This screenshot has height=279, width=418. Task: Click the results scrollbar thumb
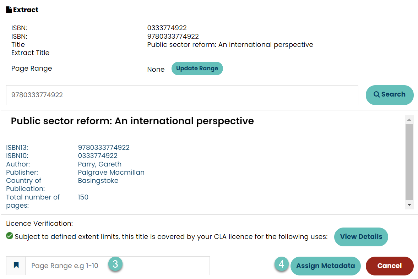(409, 162)
